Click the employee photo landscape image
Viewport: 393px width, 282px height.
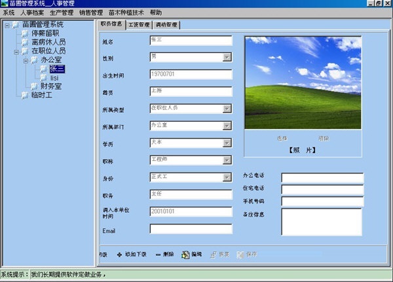click(303, 83)
